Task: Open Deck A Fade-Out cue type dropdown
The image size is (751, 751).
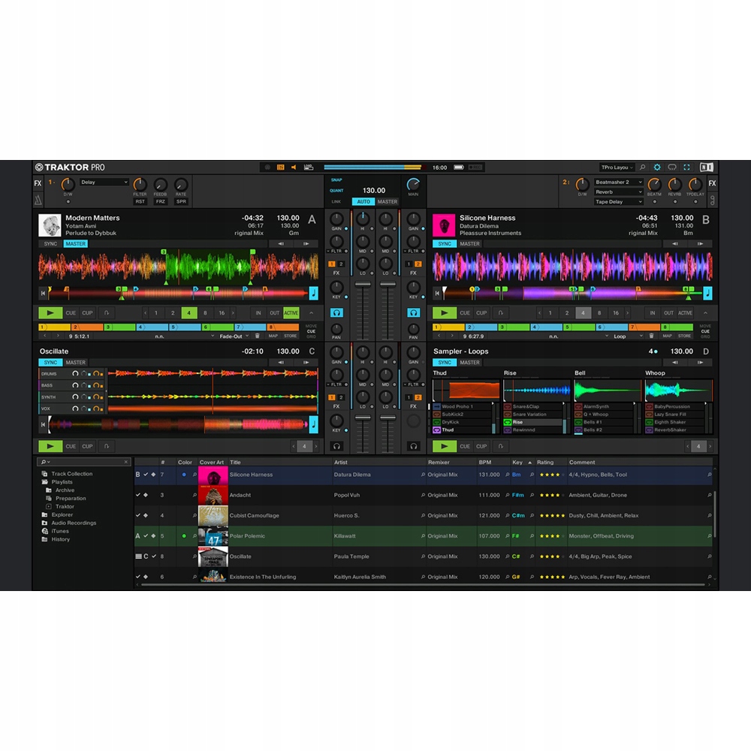Action: [x=234, y=336]
